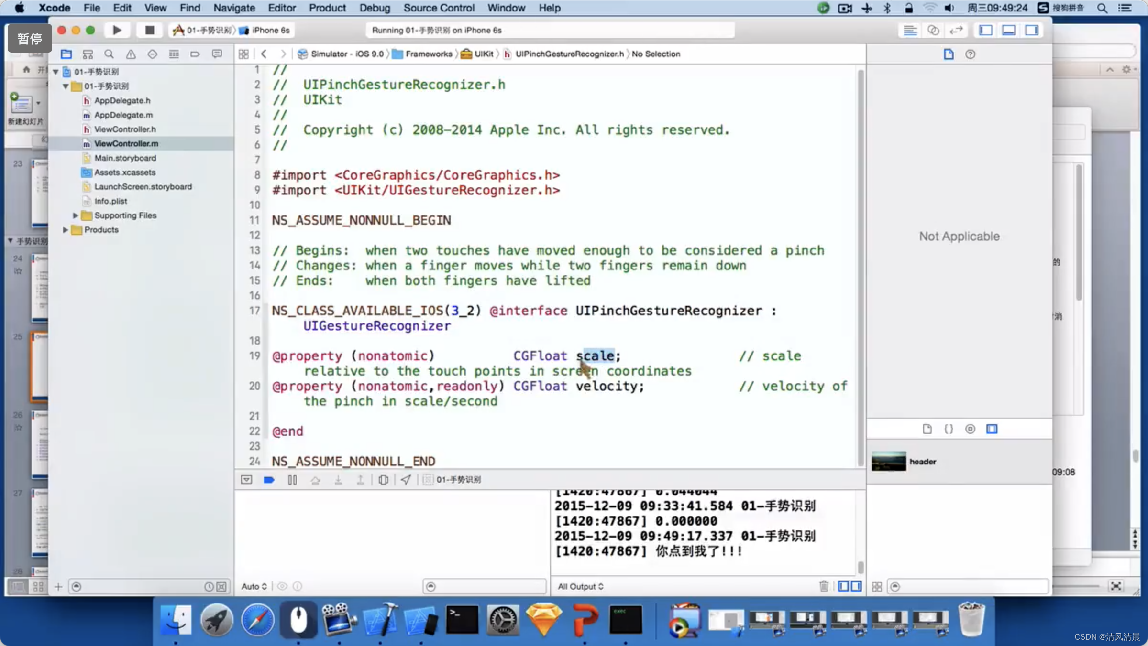Toggle the Assistant editor icon

coord(934,30)
